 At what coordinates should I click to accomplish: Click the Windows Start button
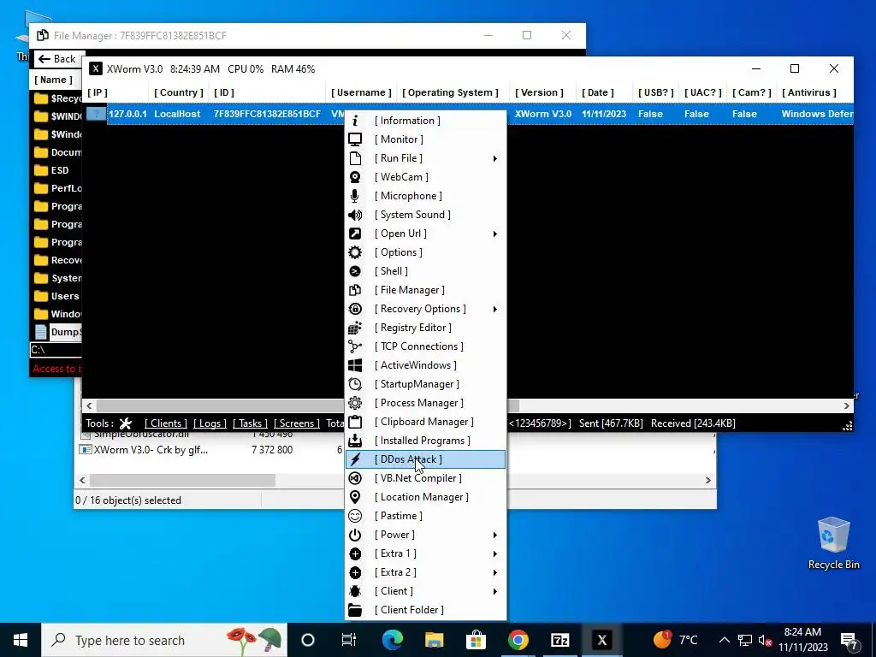coord(21,640)
